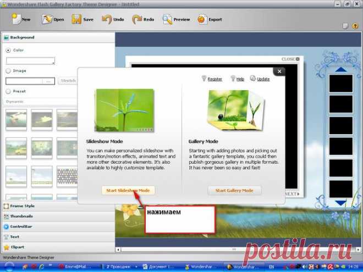Expand the Frame Style panel
Viewport: 363px width, 272px height.
58,206
